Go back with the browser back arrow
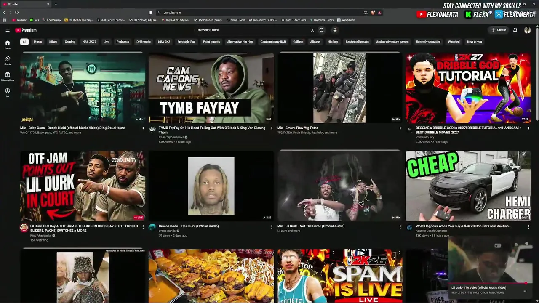This screenshot has height=303, width=539. 4,13
